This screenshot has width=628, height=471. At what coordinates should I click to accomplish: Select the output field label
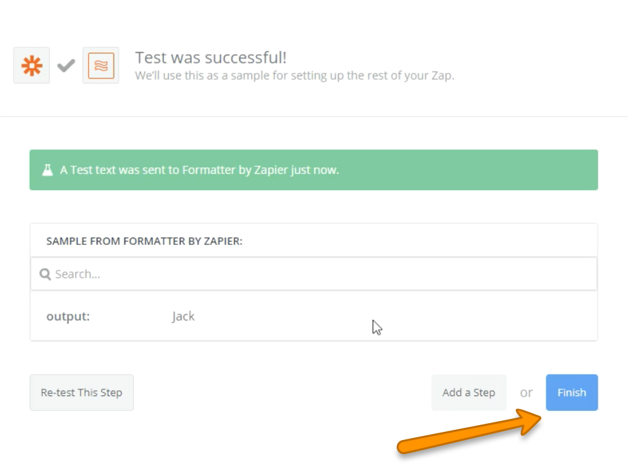pos(68,316)
